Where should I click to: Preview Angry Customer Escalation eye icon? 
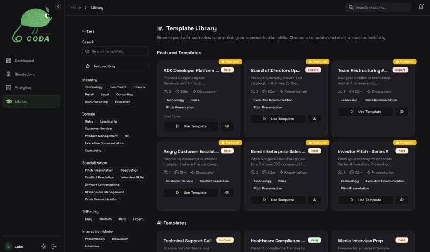227,192
